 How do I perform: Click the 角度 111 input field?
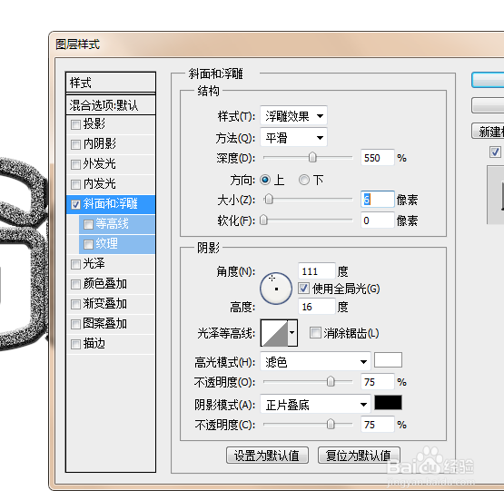pos(317,271)
